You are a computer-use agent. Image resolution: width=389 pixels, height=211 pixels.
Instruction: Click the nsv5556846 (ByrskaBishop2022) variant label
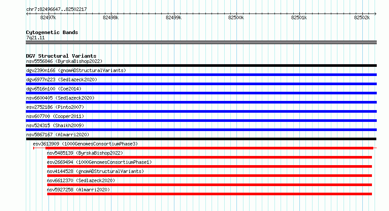[x=64, y=61]
